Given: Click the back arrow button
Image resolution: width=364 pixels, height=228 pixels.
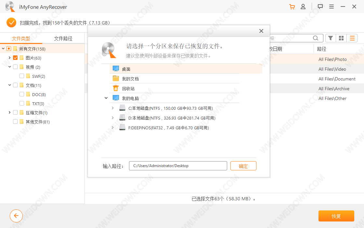Looking at the screenshot, I should click(16, 216).
